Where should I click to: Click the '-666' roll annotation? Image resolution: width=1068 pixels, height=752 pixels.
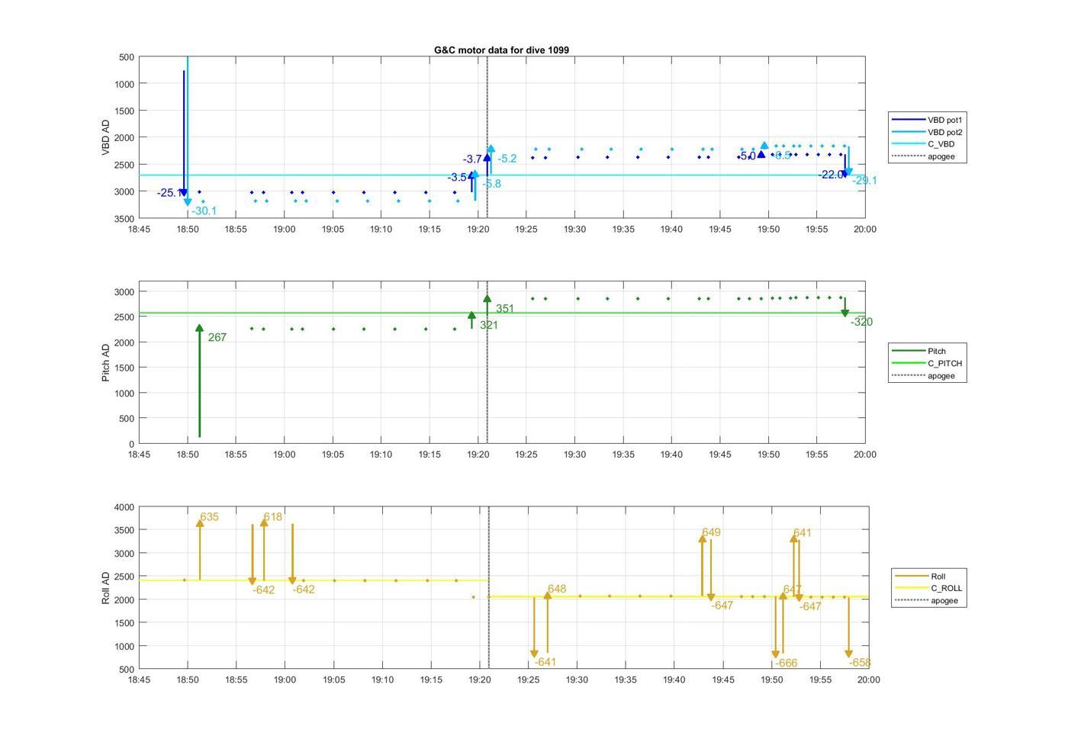coord(787,664)
